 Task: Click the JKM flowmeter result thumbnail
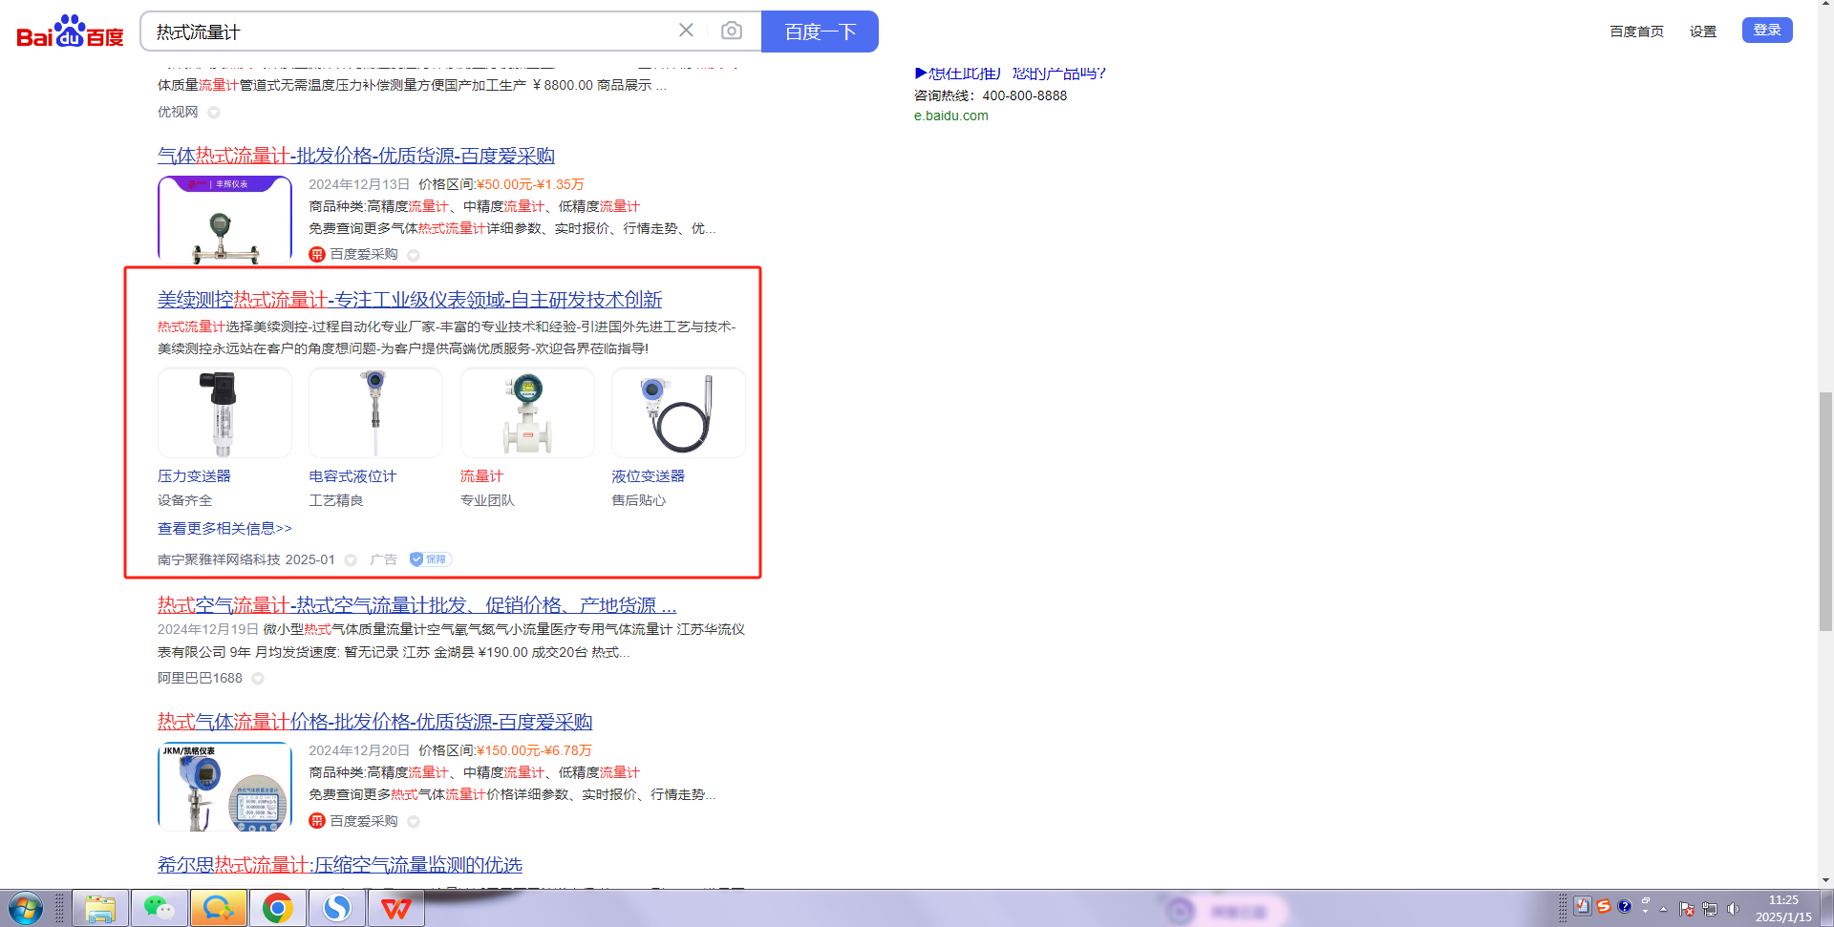(224, 787)
